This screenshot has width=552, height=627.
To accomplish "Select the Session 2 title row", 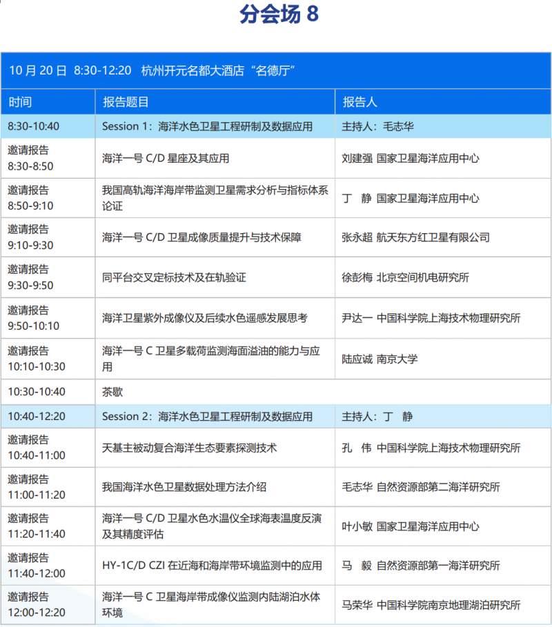I will tap(207, 417).
